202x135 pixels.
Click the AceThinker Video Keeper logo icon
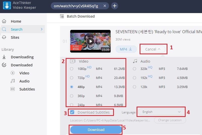(7, 5)
